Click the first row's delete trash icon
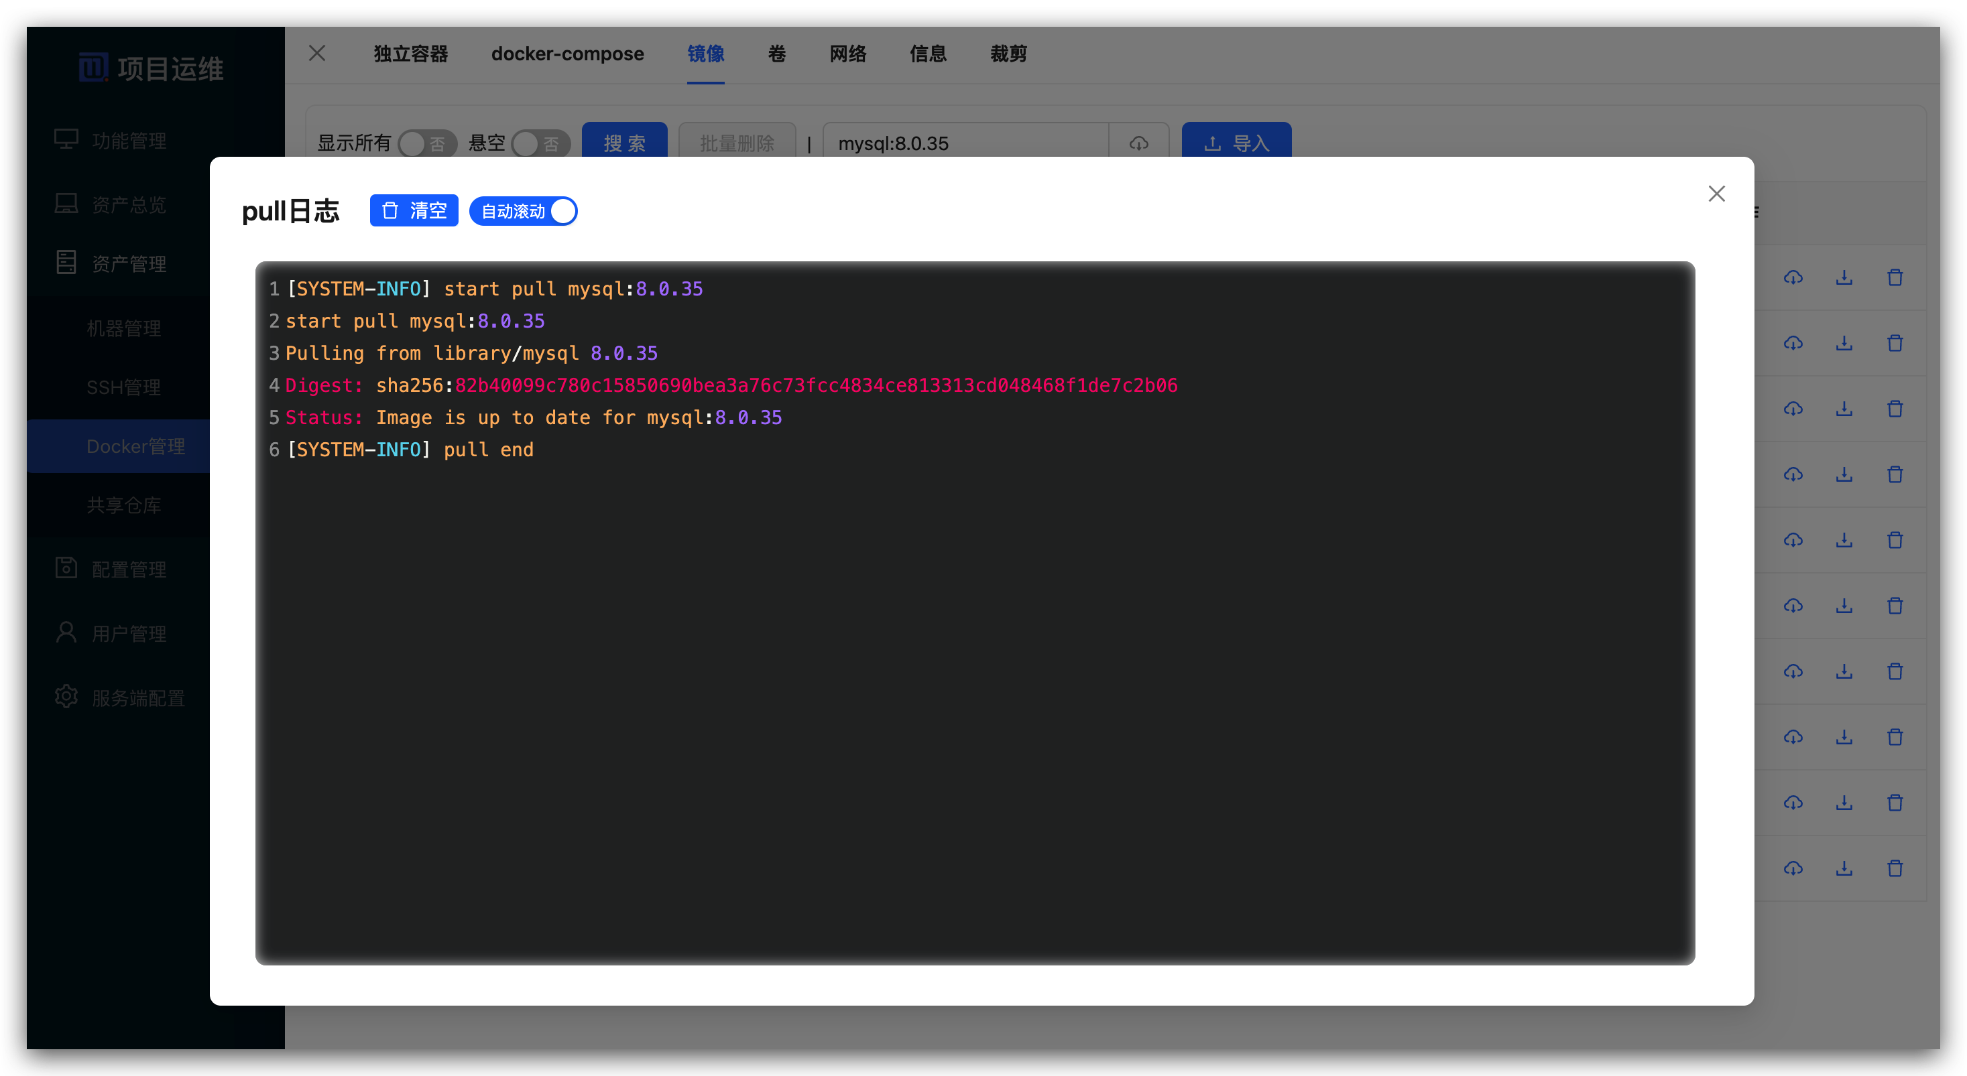The image size is (1967, 1076). tap(1895, 278)
